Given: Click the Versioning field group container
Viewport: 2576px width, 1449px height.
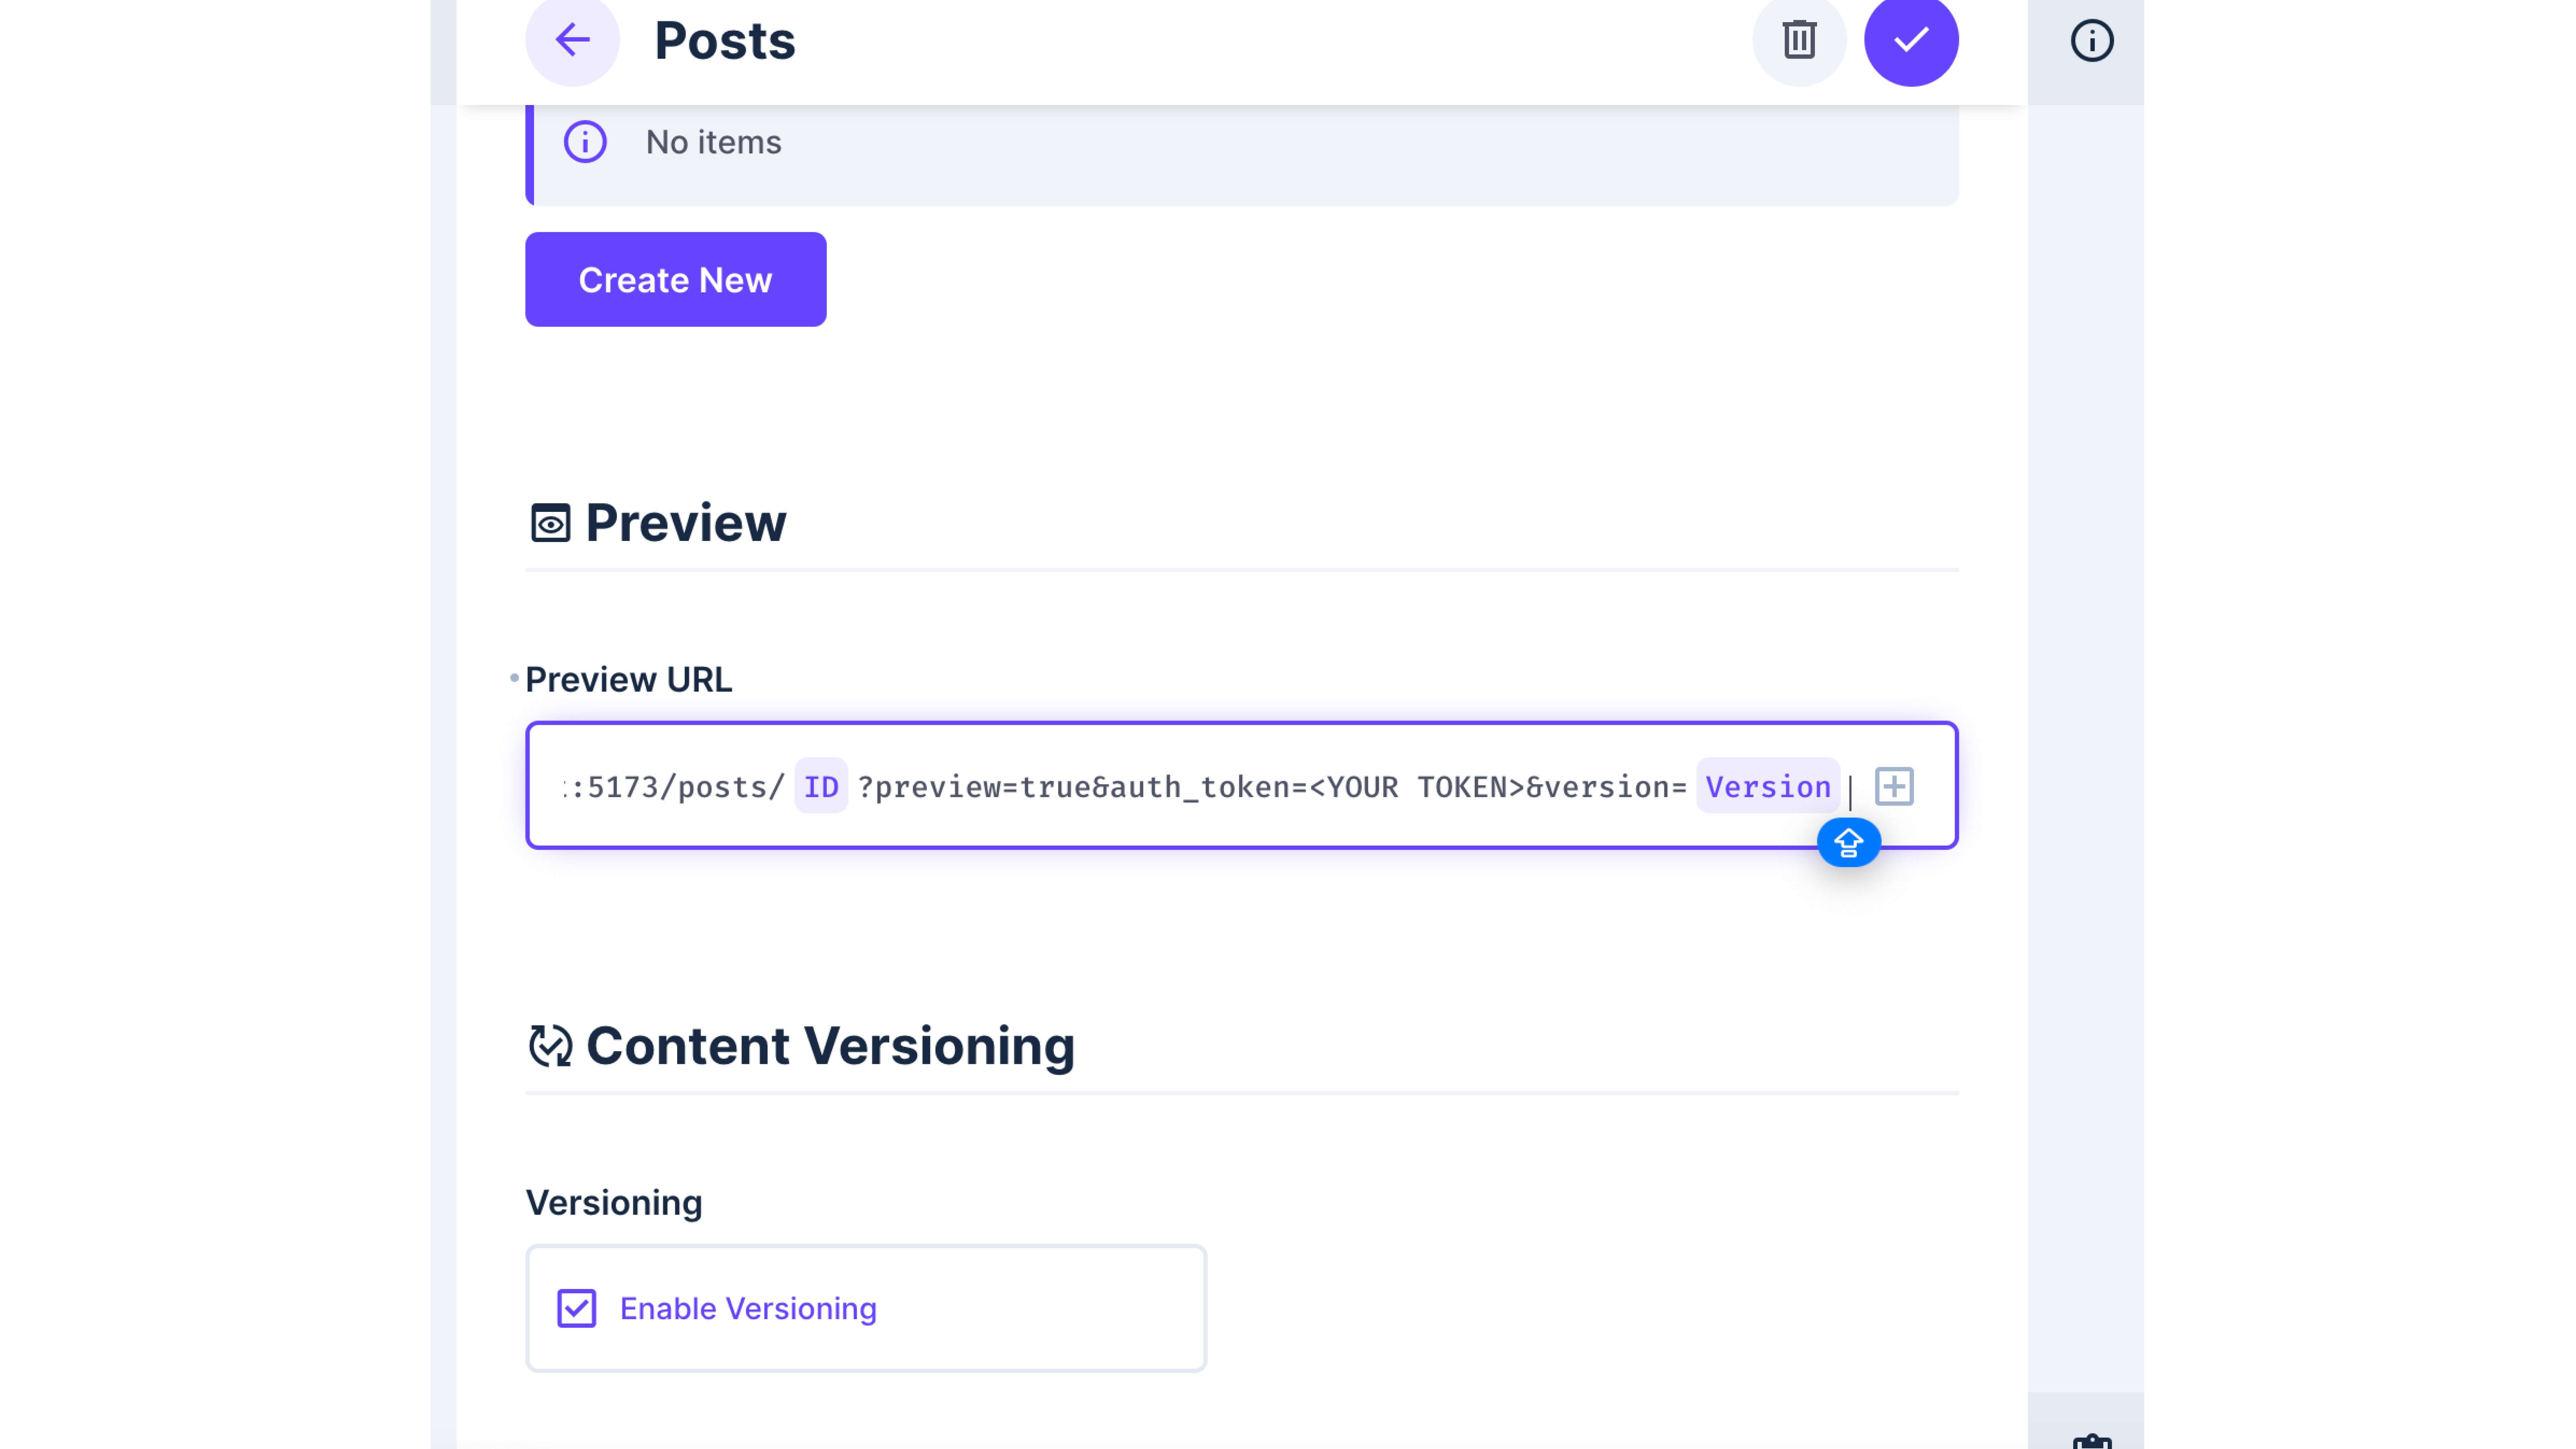Looking at the screenshot, I should 866,1307.
